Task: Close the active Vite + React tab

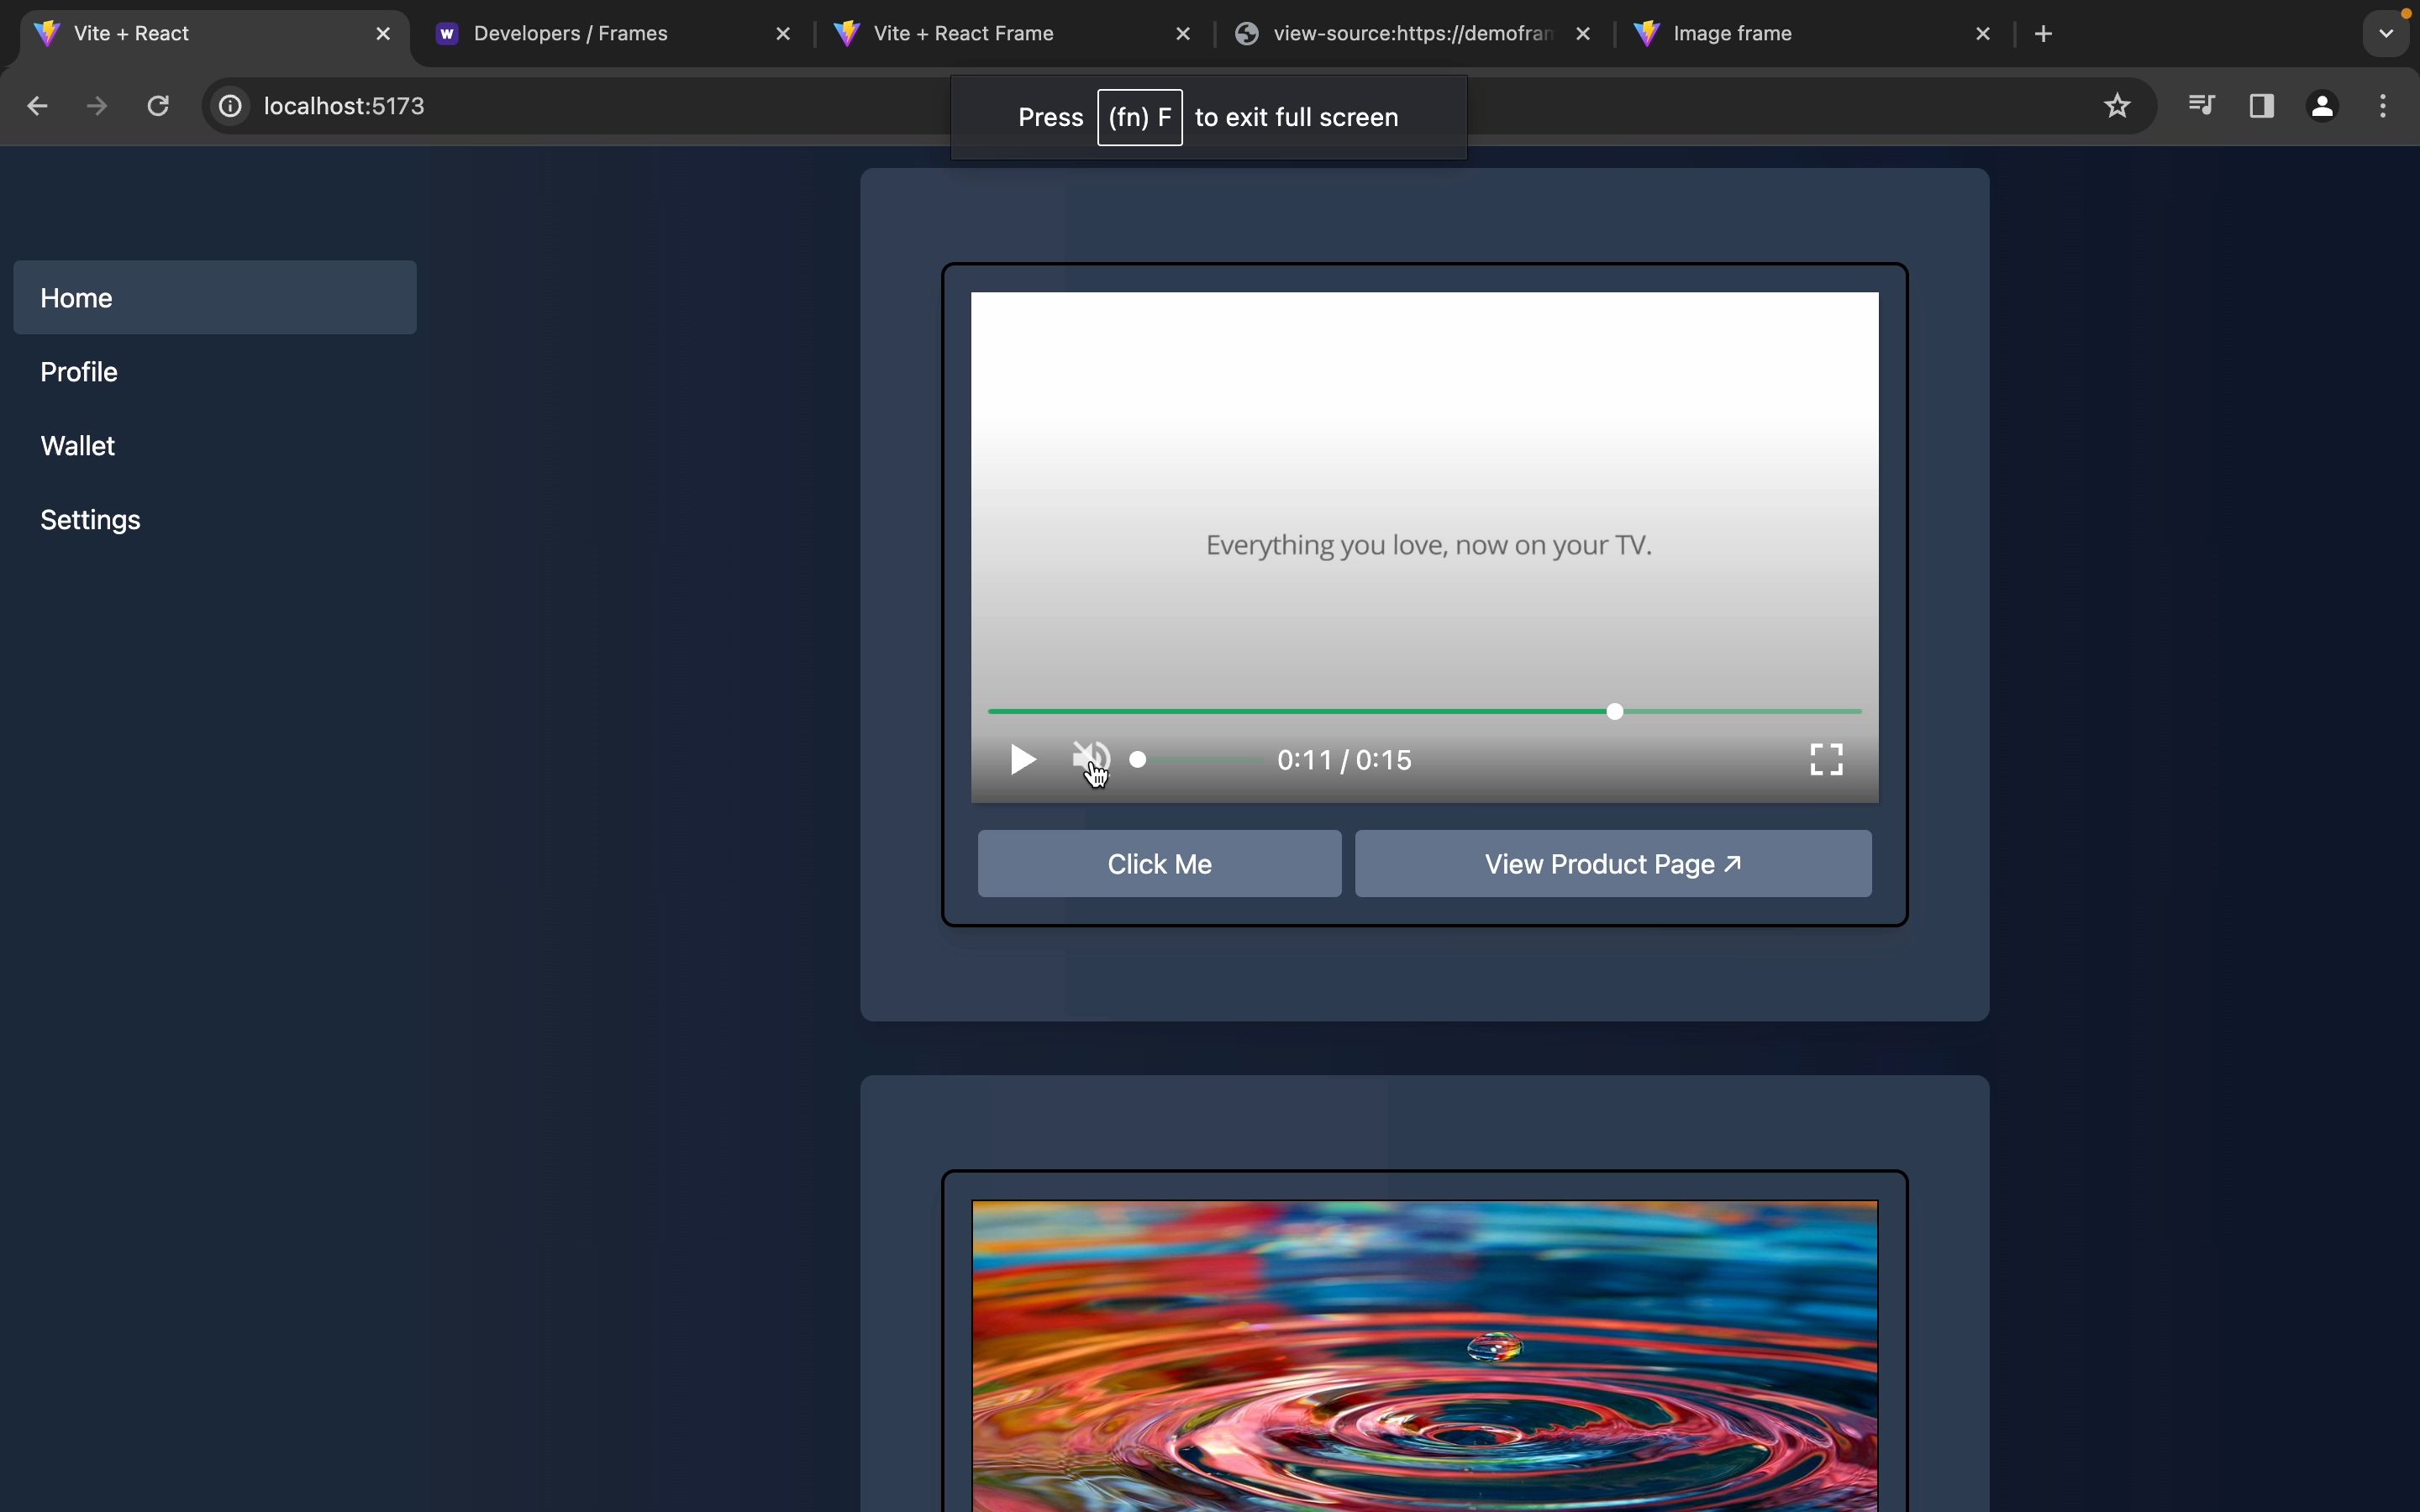Action: (x=384, y=34)
